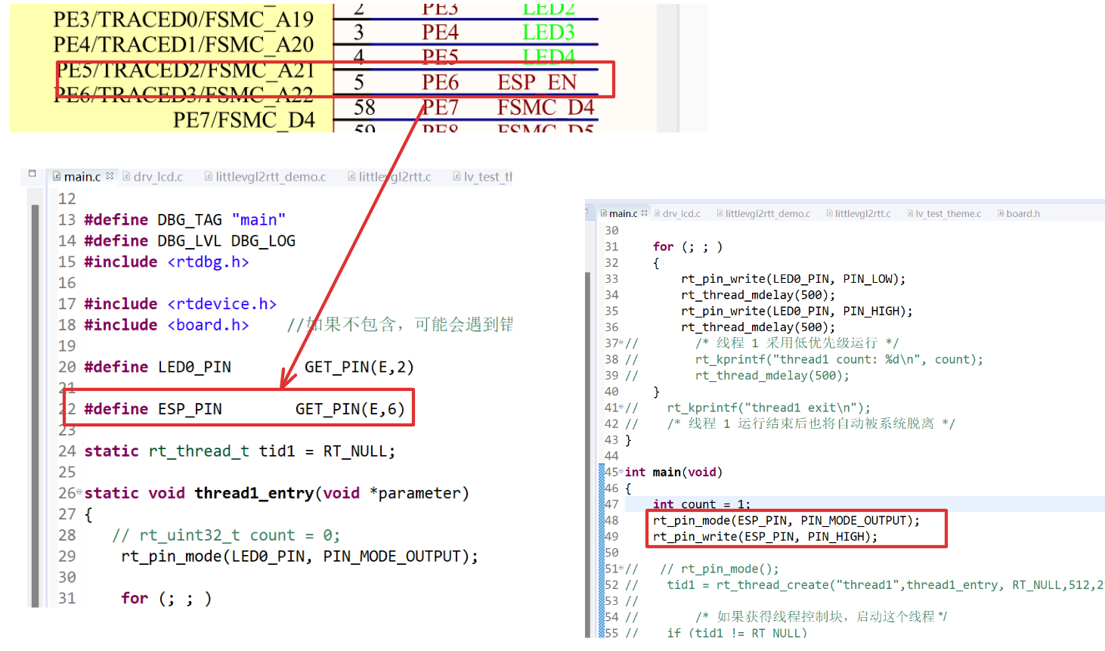Click '#include <board.h>' on line 18

point(166,324)
